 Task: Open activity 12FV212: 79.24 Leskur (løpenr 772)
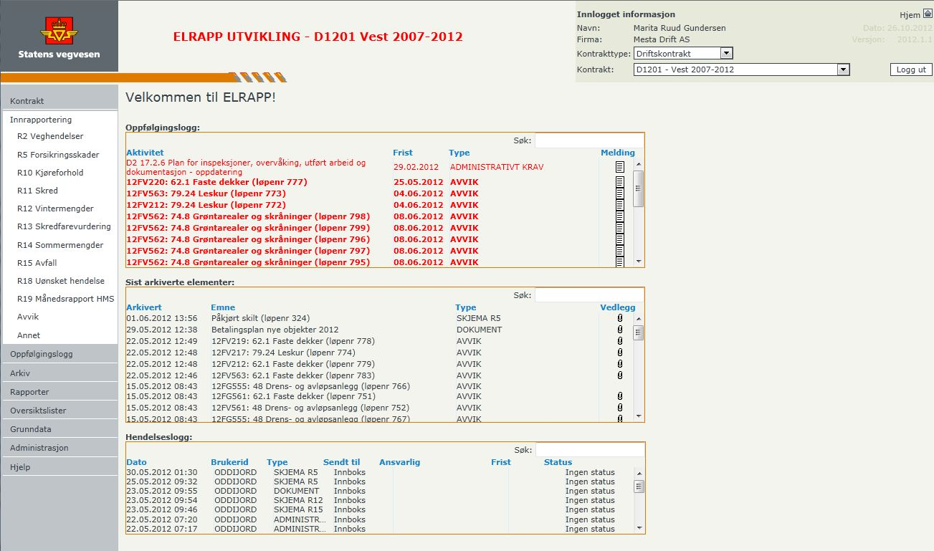pyautogui.click(x=206, y=205)
